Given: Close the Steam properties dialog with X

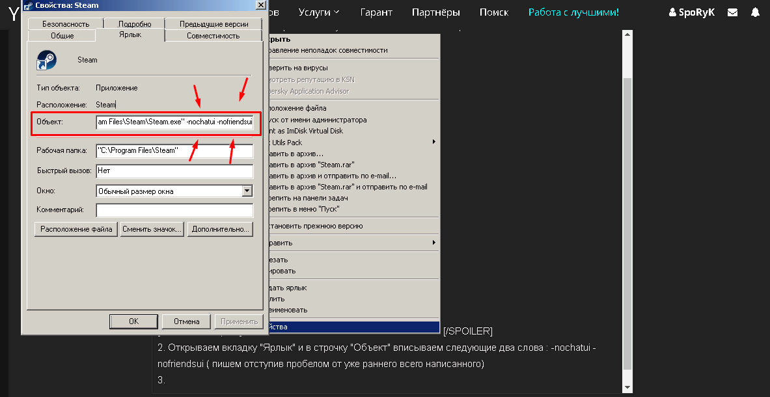Looking at the screenshot, I should pyautogui.click(x=261, y=5).
